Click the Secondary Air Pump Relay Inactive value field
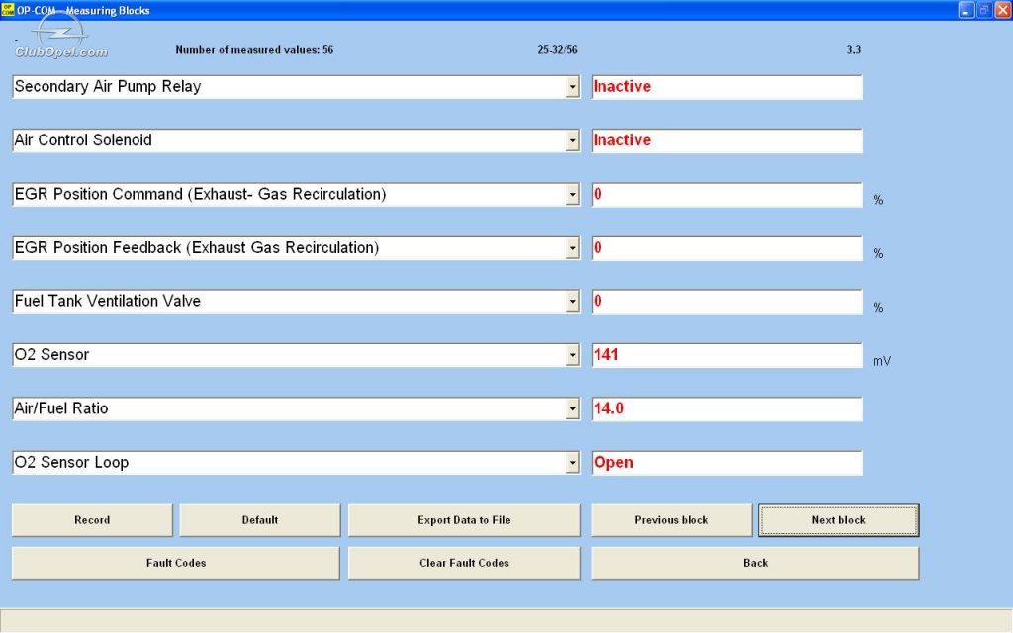Viewport: 1013px width, 633px height. pos(727,87)
